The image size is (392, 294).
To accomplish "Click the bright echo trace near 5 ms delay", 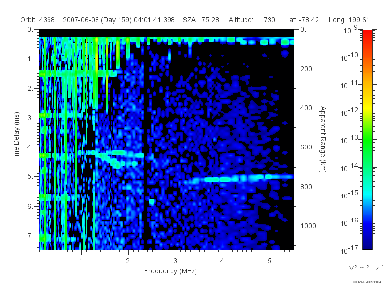I will point(240,179).
